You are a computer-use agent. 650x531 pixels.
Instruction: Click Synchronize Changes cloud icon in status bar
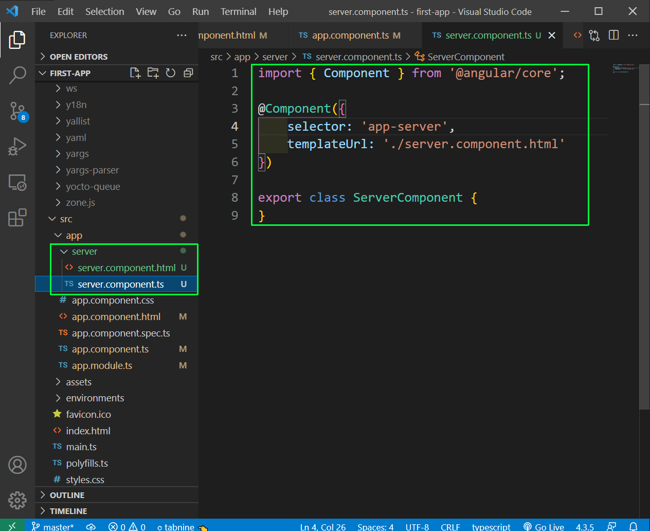click(x=91, y=526)
